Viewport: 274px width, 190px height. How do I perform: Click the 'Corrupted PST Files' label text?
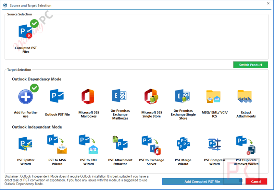[x=26, y=50]
